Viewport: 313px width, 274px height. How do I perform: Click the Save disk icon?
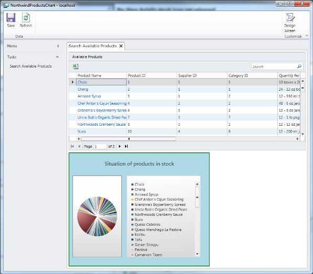(11, 17)
